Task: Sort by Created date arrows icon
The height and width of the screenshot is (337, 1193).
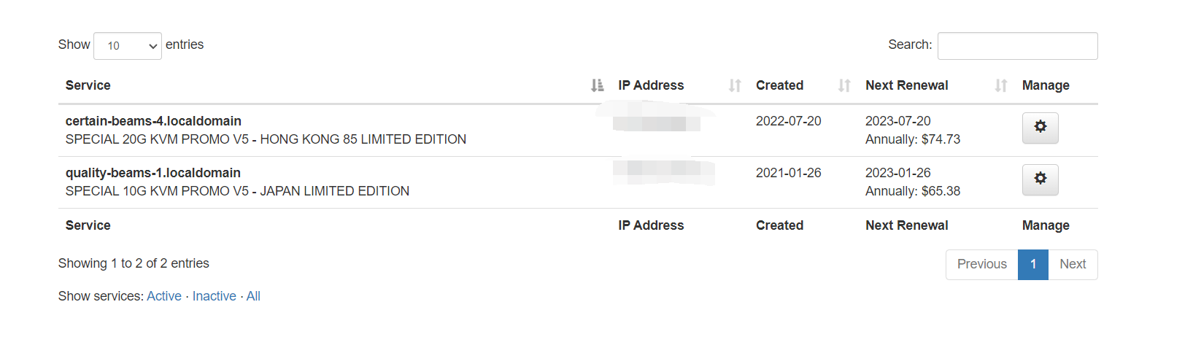Action: point(844,85)
